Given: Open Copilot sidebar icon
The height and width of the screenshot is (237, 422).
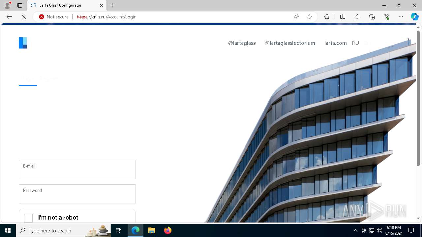Looking at the screenshot, I should 414,17.
